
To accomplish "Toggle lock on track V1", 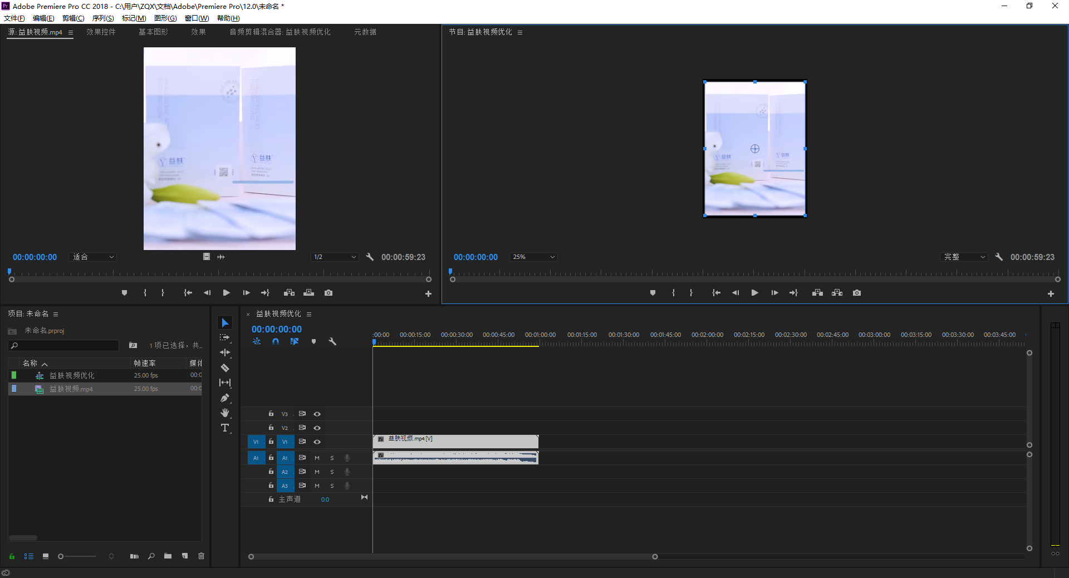I will 271,441.
